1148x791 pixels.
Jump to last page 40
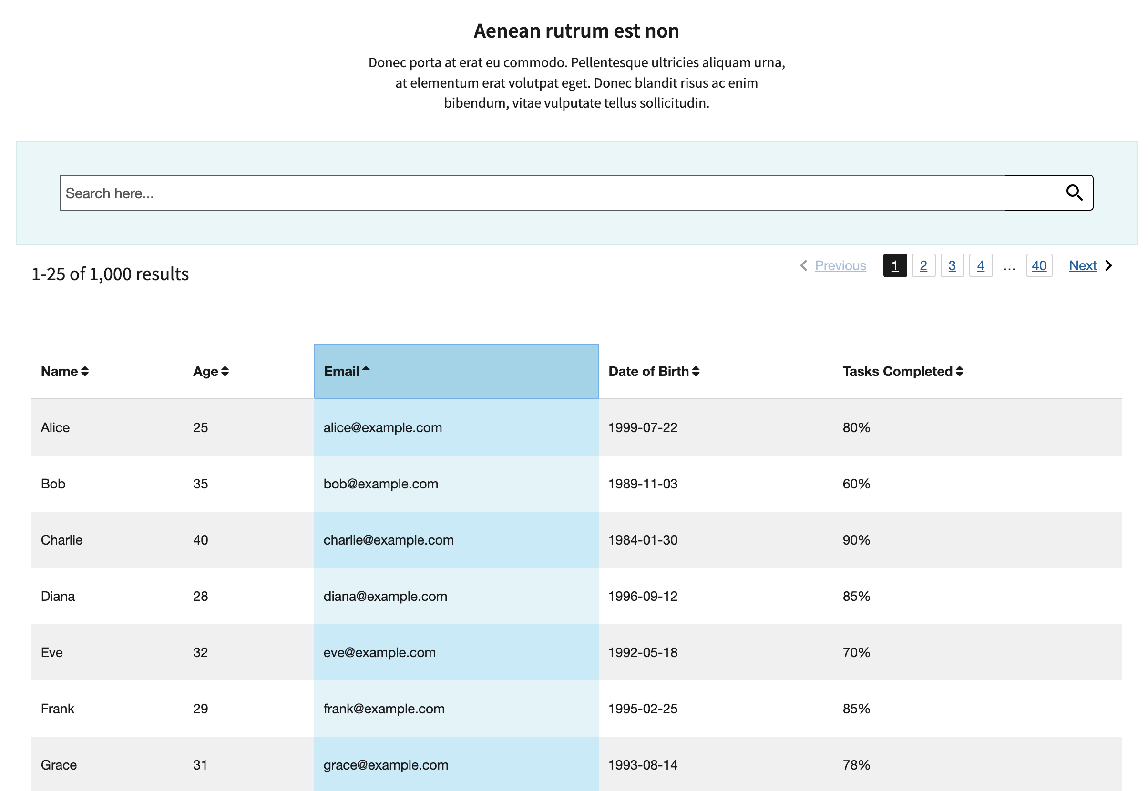pyautogui.click(x=1039, y=265)
